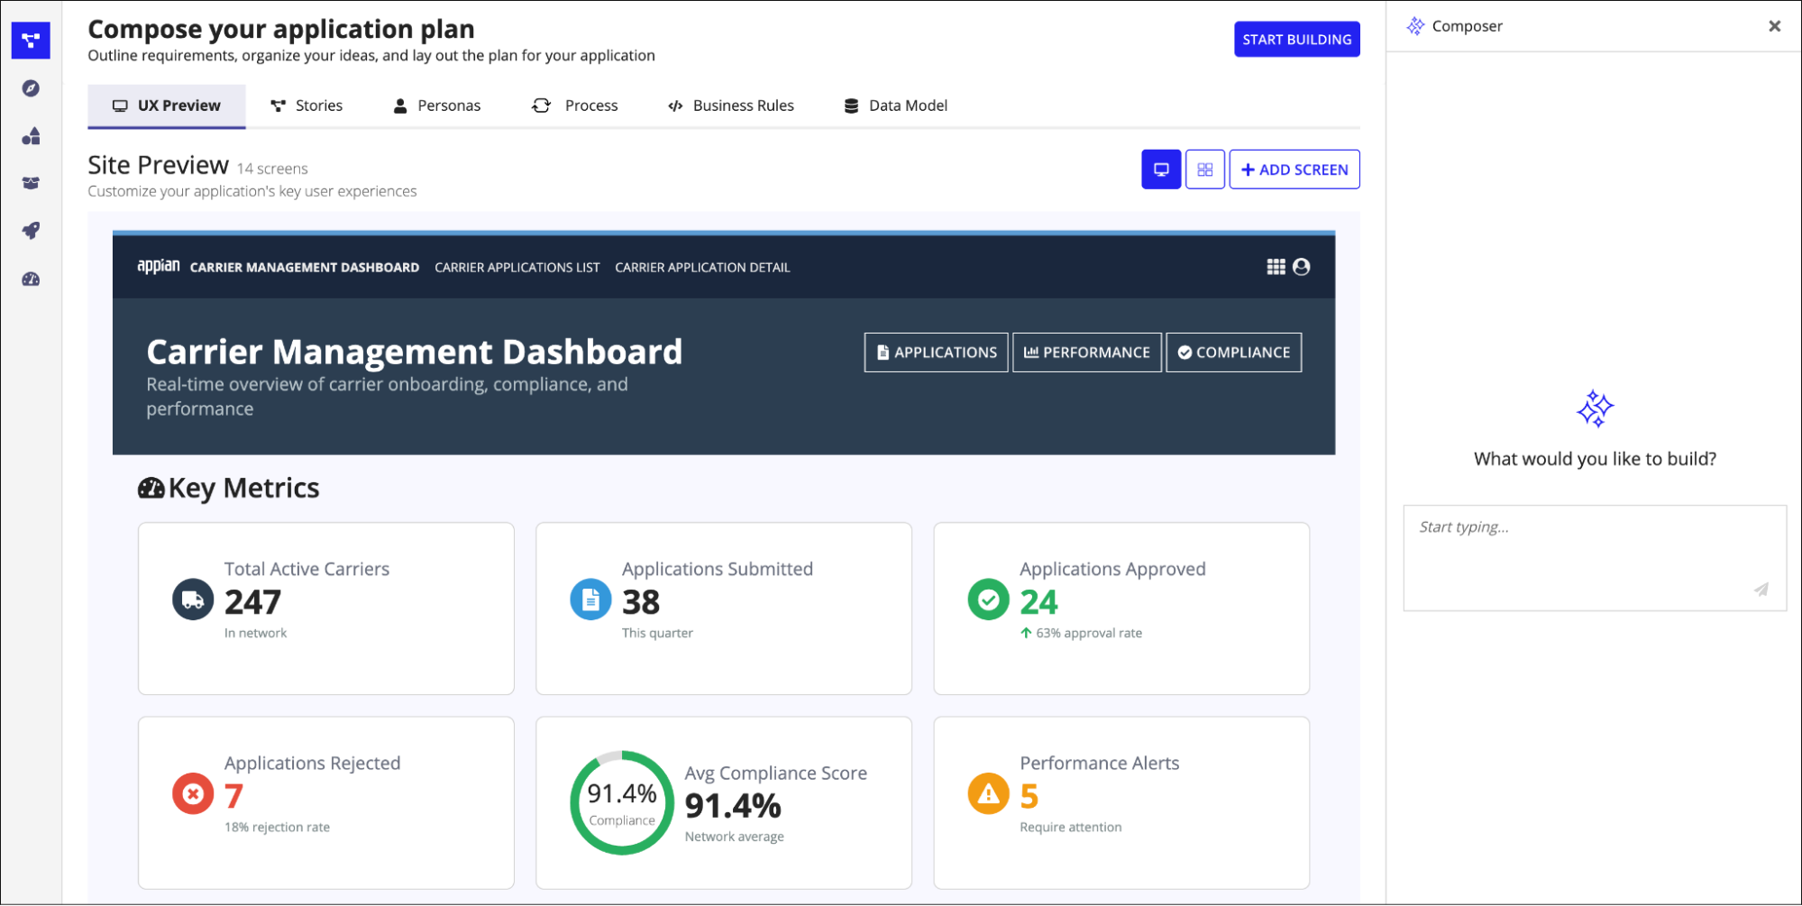Select the UX Preview tab
This screenshot has height=906, width=1802.
point(167,105)
